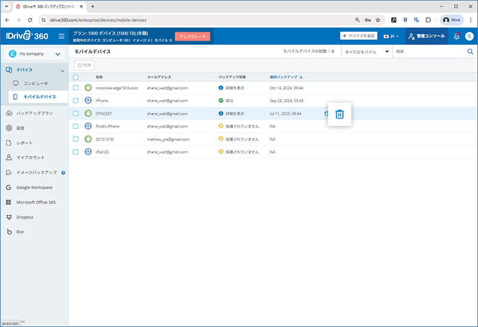478x327 pixels.
Task: Open the my company dropdown
Action: [34, 54]
